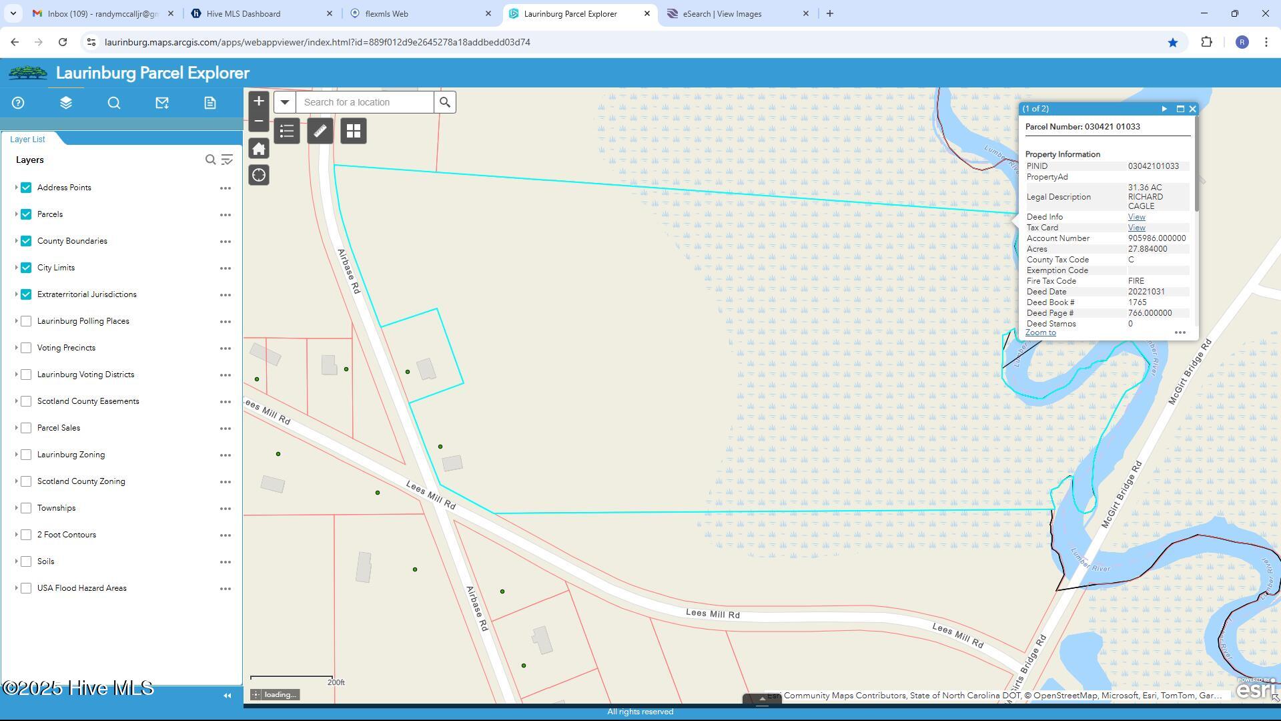
Task: Open the Basemap Gallery icon
Action: pyautogui.click(x=353, y=131)
